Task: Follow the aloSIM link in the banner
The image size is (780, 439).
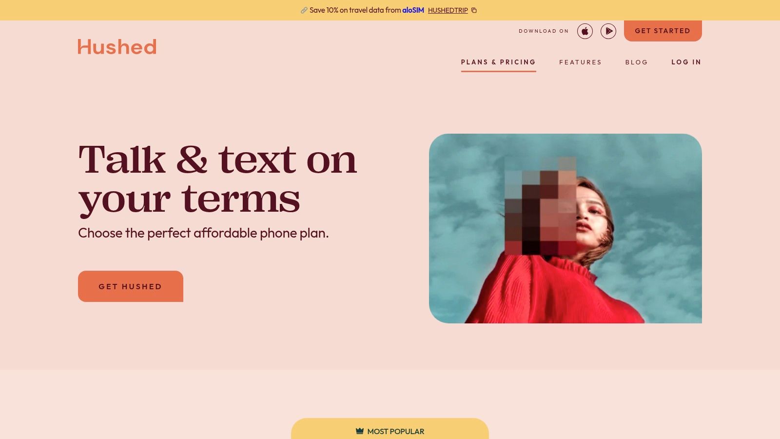Action: [x=413, y=10]
